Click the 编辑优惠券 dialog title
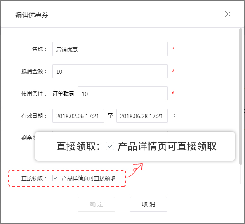This screenshot has height=224, width=245. tap(32, 15)
